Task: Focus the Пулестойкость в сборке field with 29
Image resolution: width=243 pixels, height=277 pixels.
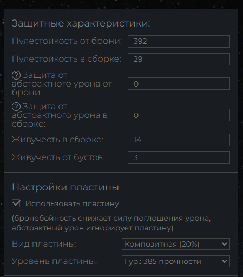Action: point(179,59)
